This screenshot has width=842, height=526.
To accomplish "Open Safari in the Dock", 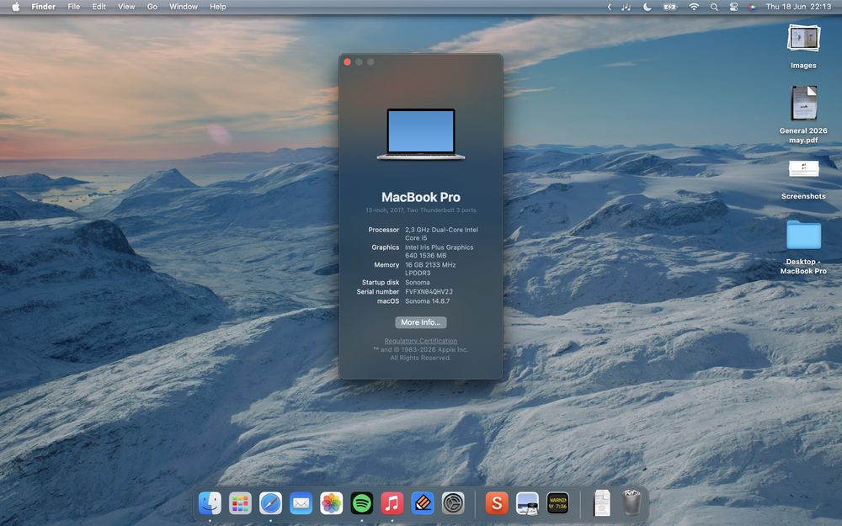I will tap(270, 503).
